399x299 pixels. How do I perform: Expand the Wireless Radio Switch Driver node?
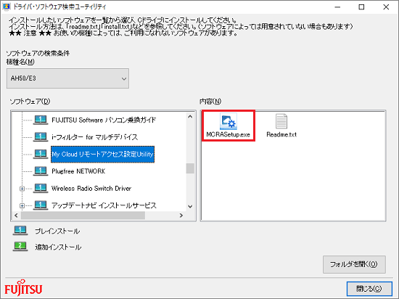pos(22,189)
